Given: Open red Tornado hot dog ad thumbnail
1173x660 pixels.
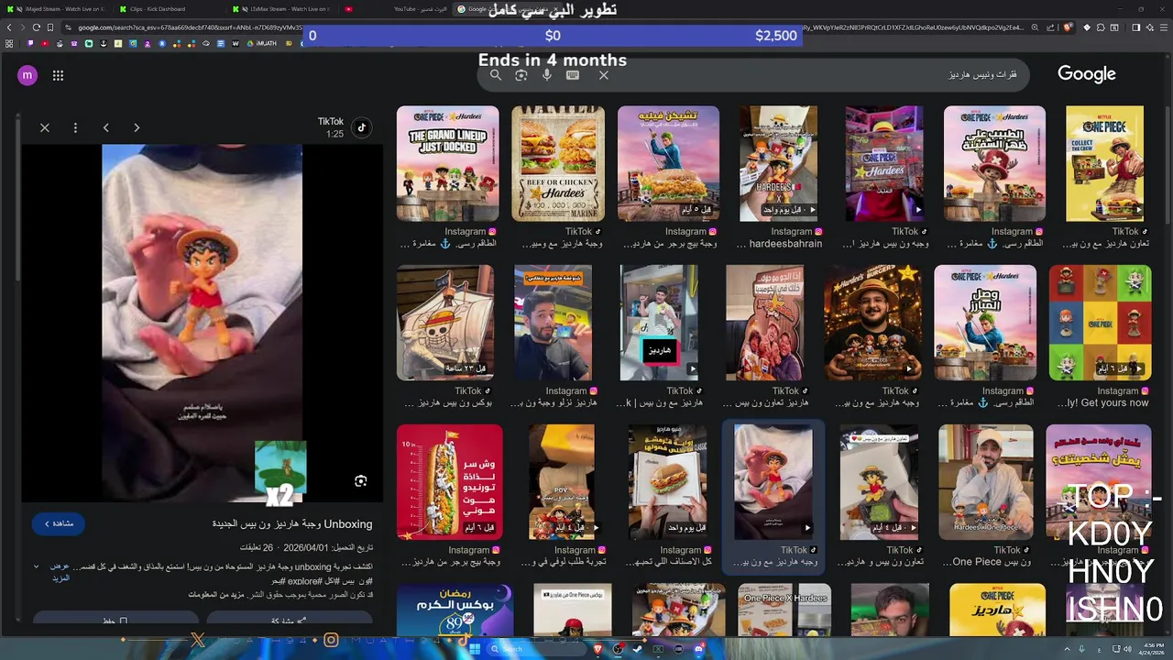Looking at the screenshot, I should [x=450, y=482].
